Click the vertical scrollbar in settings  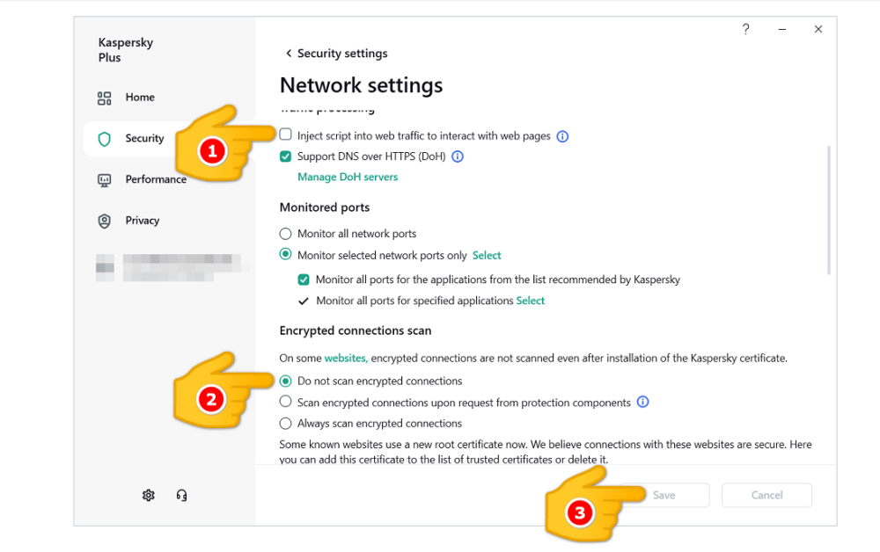tap(827, 211)
